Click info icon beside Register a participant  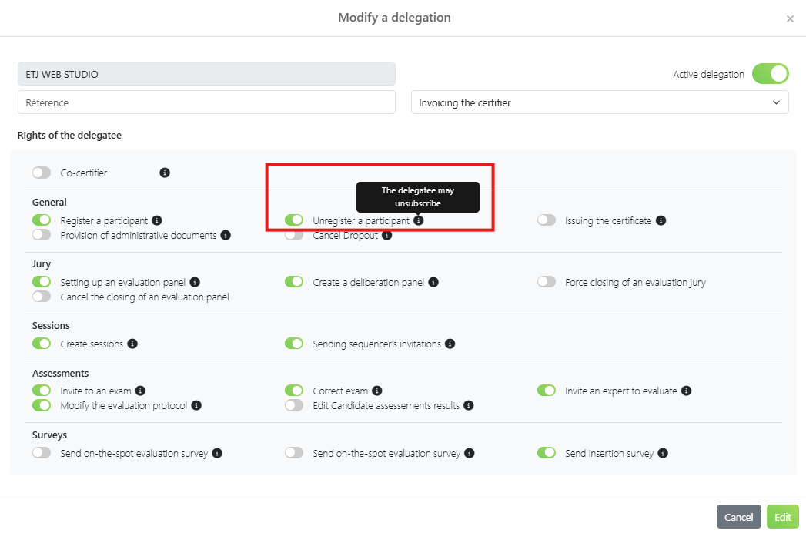(157, 220)
